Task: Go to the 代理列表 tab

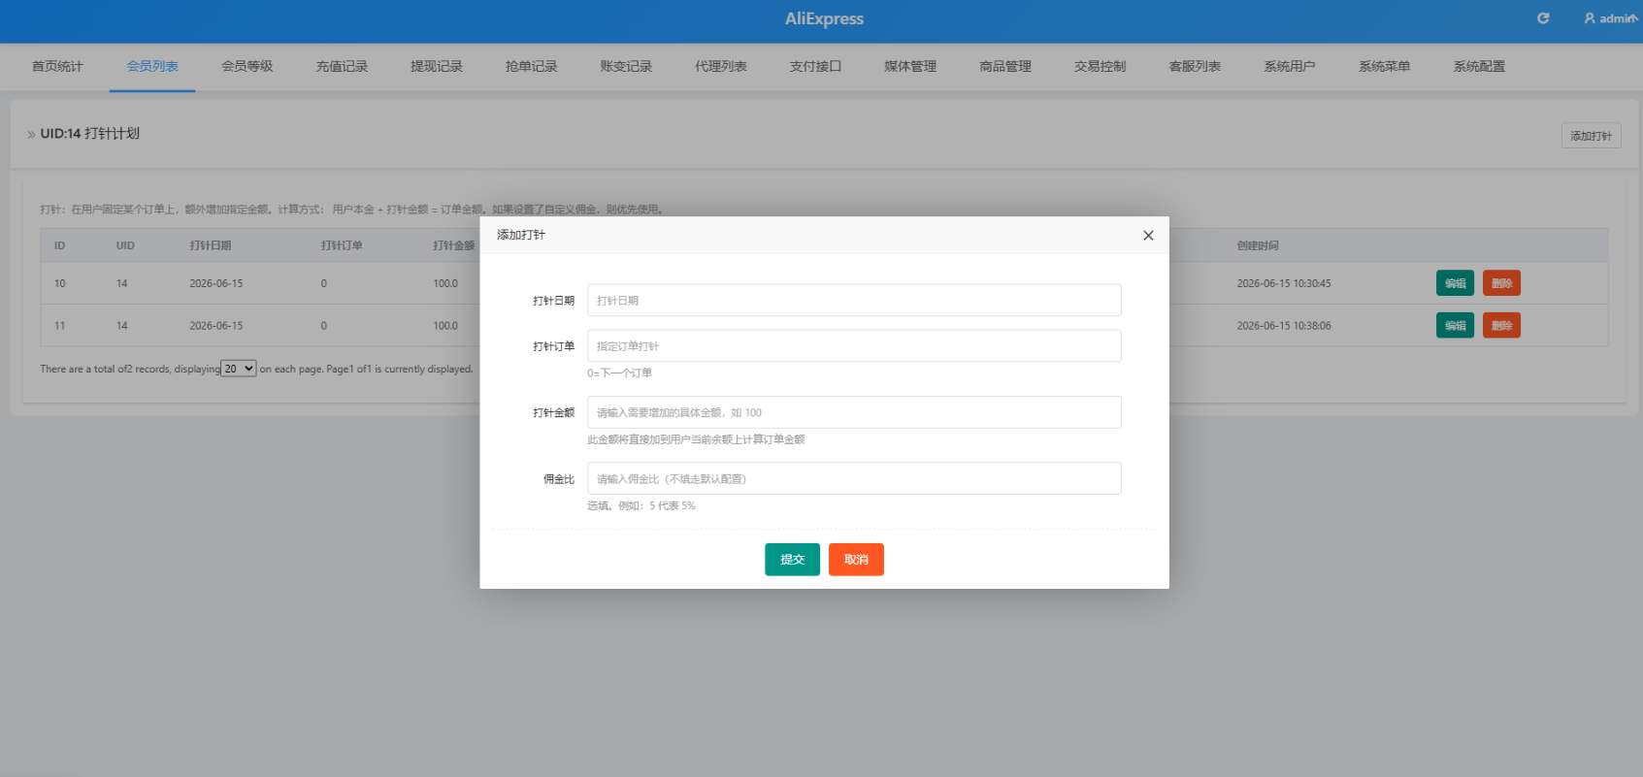Action: click(721, 67)
